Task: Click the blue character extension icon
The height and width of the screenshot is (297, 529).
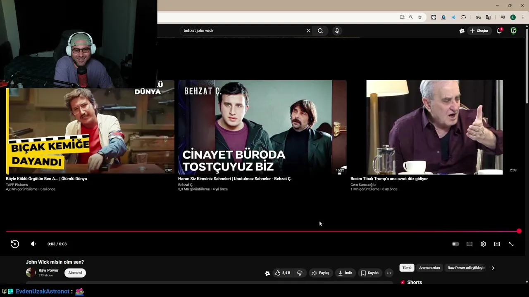Action: [x=443, y=17]
